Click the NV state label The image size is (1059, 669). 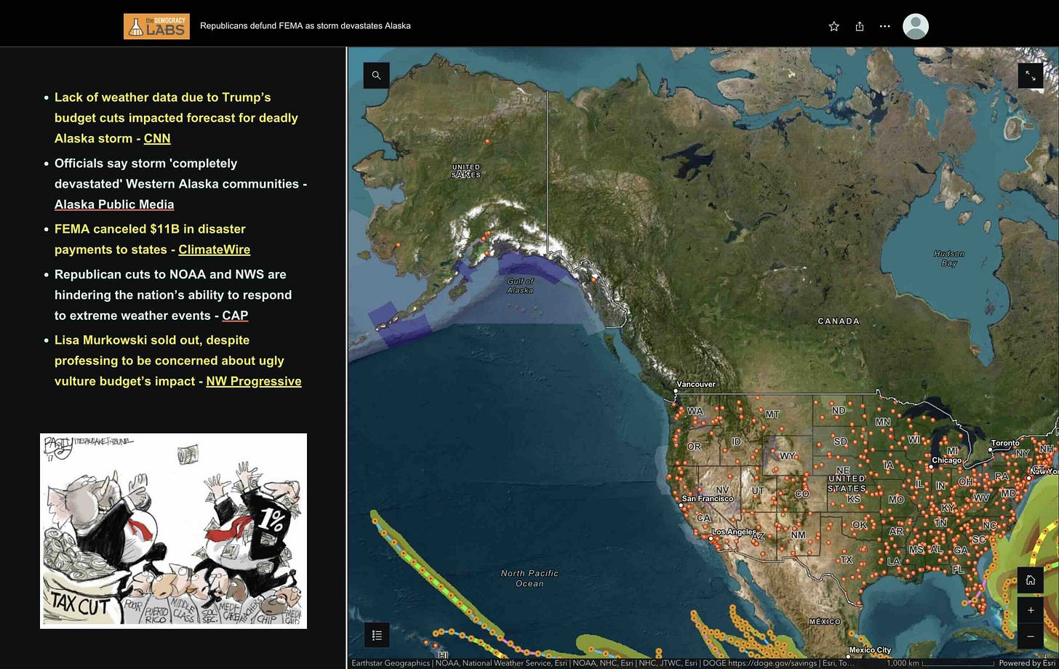pos(722,491)
